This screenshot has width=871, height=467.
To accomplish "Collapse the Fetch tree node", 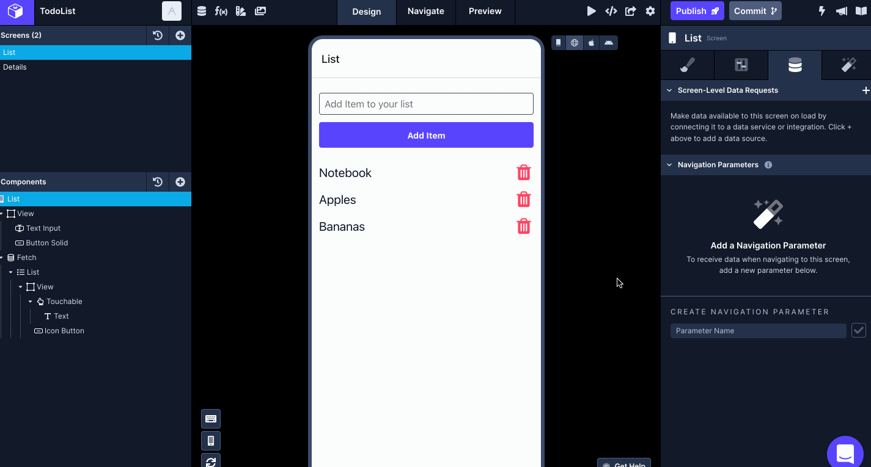I will pos(2,258).
